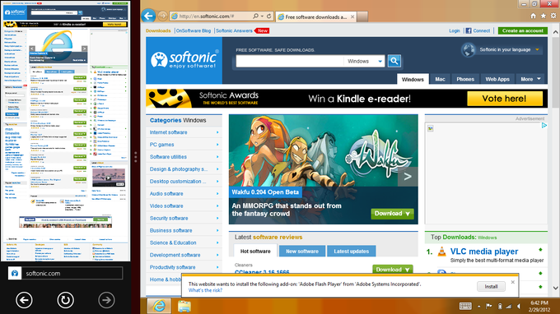Click the Softonic logo in main page
The width and height of the screenshot is (560, 314).
(x=184, y=61)
